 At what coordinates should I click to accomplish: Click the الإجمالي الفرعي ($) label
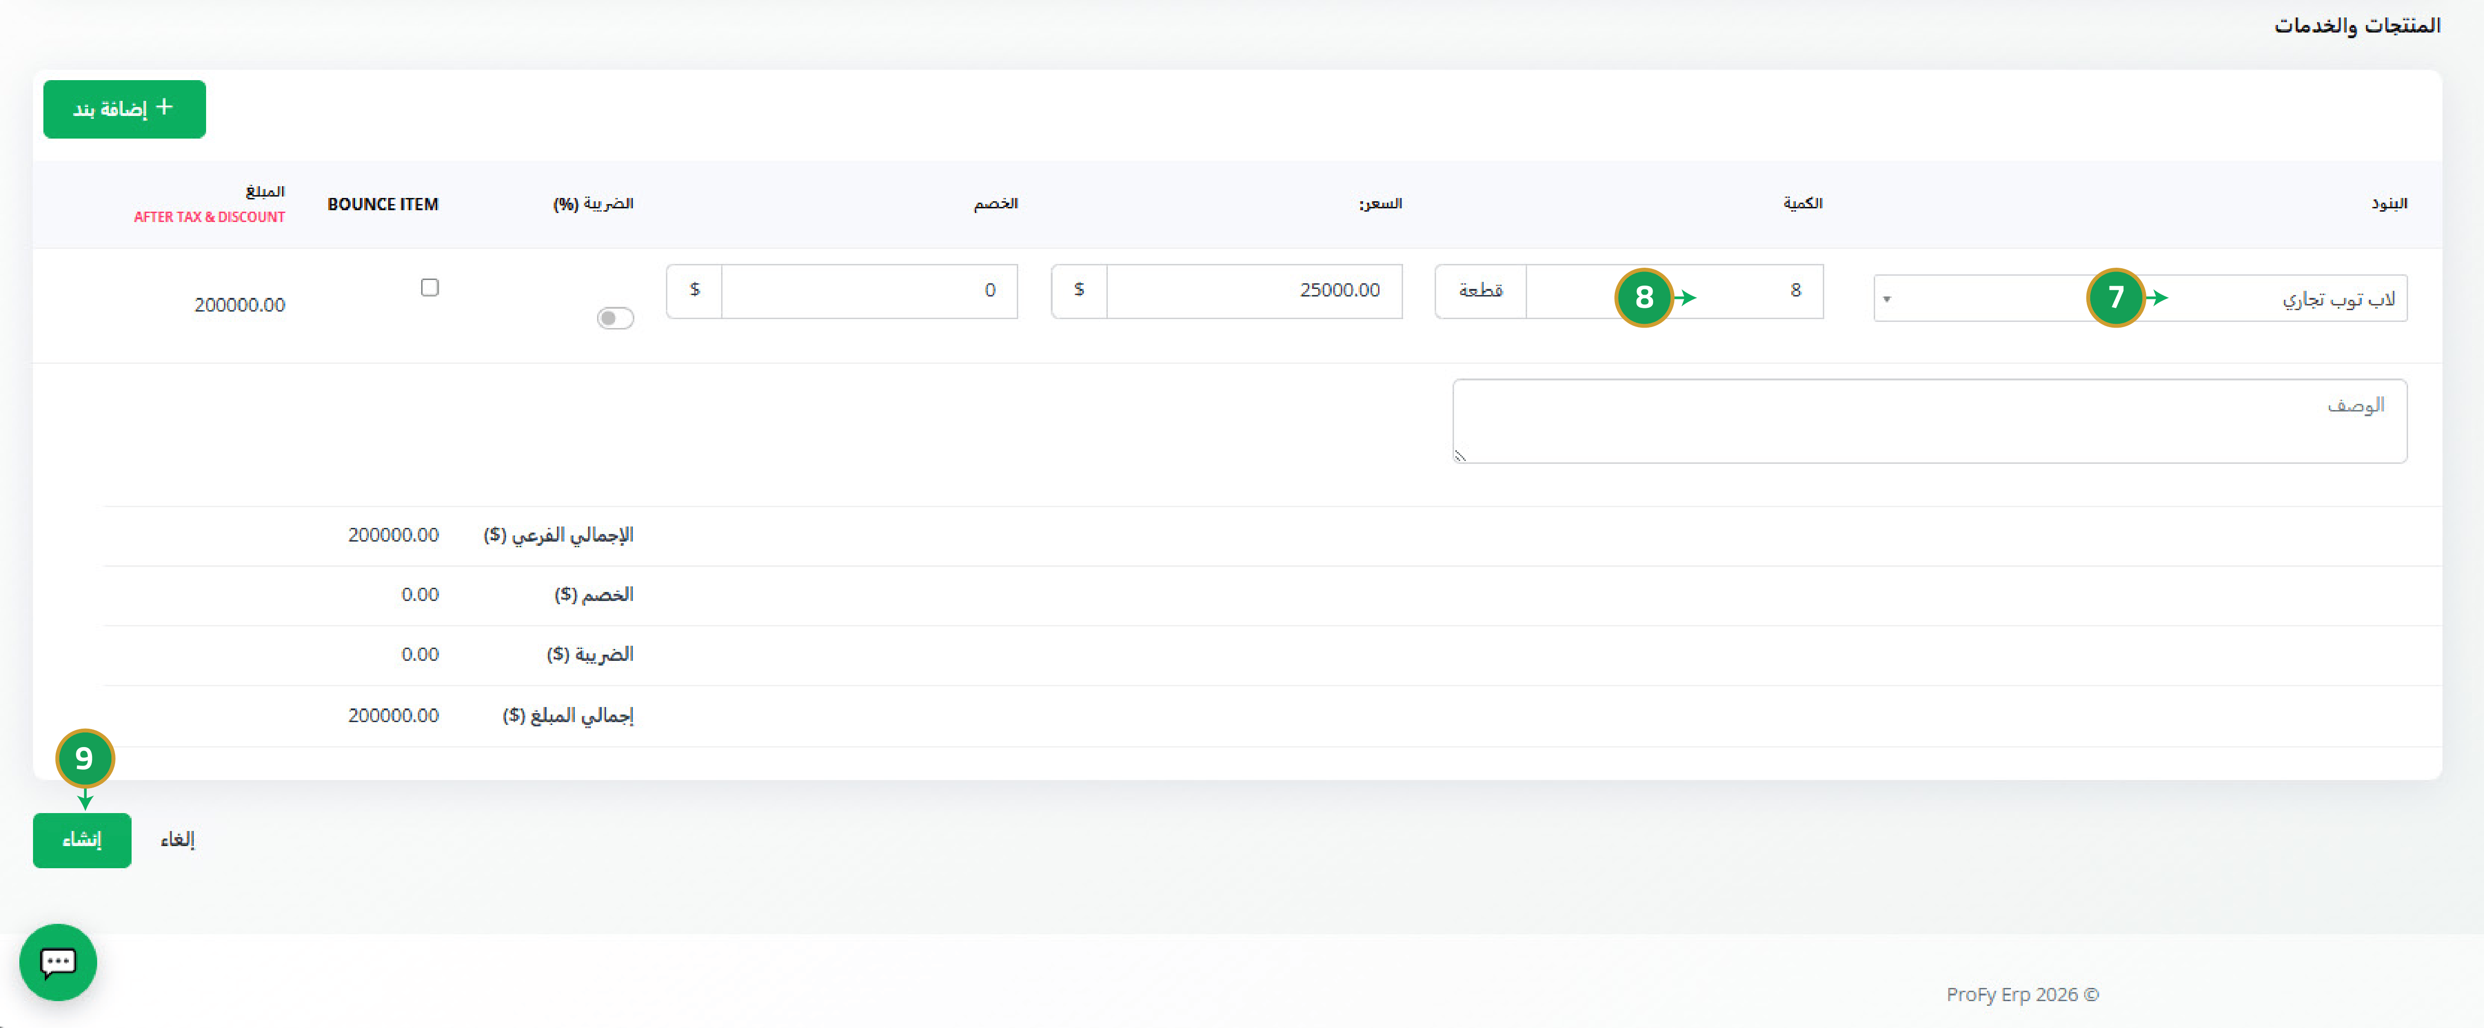point(558,535)
